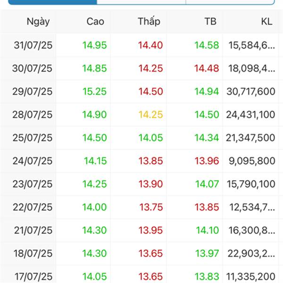Click the Thấp column header

149,21
